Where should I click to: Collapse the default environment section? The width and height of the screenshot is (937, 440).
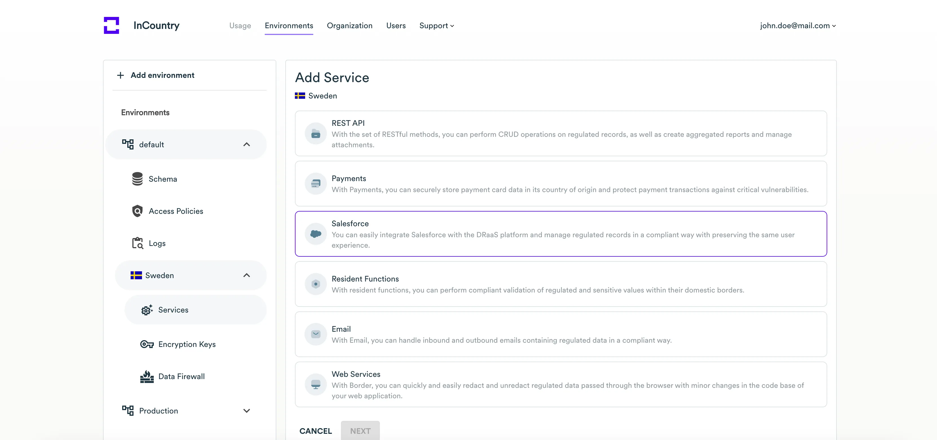246,144
